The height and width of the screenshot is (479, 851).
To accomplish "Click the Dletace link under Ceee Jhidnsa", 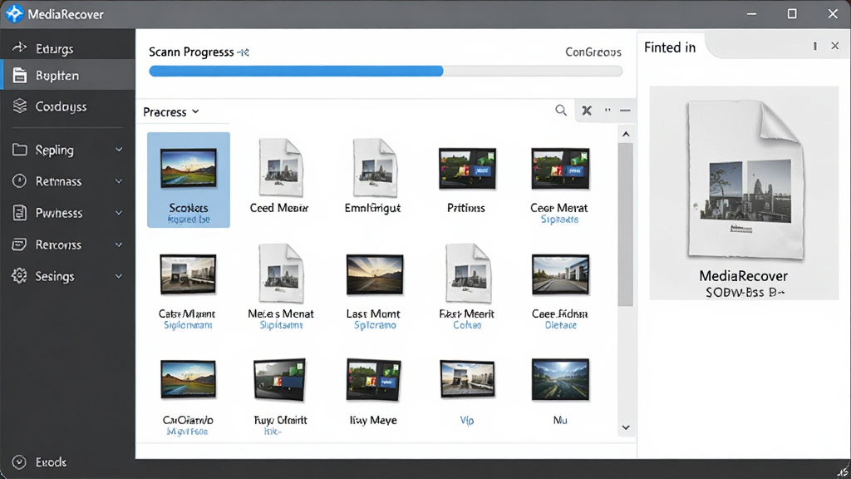I will coord(561,325).
